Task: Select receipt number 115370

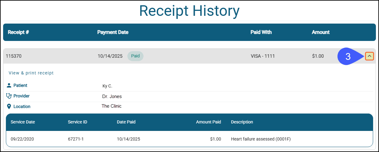Action: [x=14, y=56]
